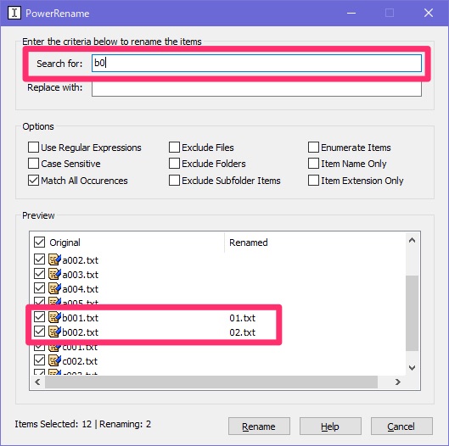Click the a002.txt file icon

click(54, 259)
